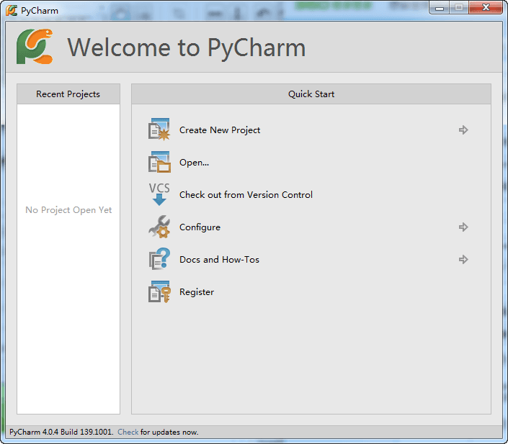The image size is (508, 444).
Task: Click the Open folder icon
Action: click(159, 163)
